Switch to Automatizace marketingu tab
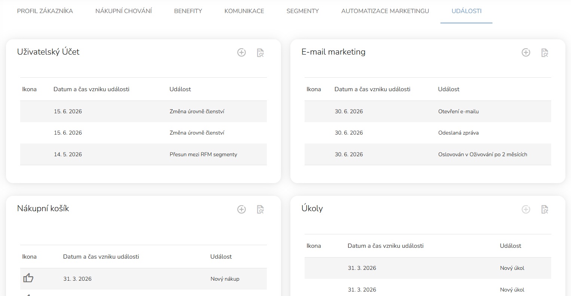The width and height of the screenshot is (571, 296). pyautogui.click(x=385, y=11)
